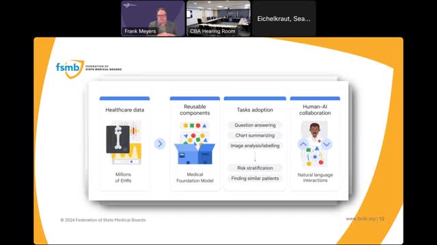The height and width of the screenshot is (245, 437).
Task: Click the Risk stratification pill
Action: click(255, 168)
